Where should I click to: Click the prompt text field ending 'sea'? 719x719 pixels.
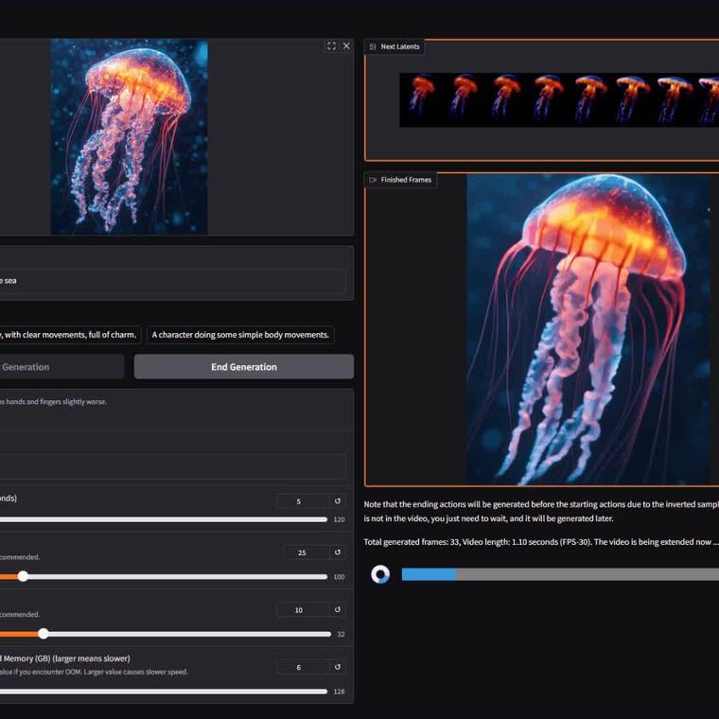pyautogui.click(x=170, y=281)
